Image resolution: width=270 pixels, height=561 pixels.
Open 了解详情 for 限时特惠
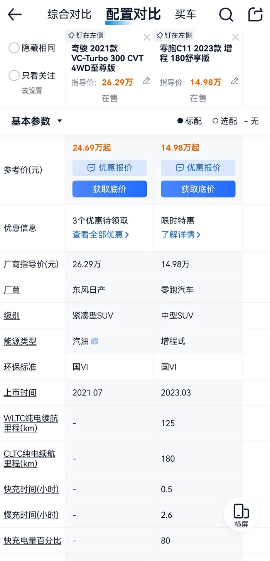(181, 235)
